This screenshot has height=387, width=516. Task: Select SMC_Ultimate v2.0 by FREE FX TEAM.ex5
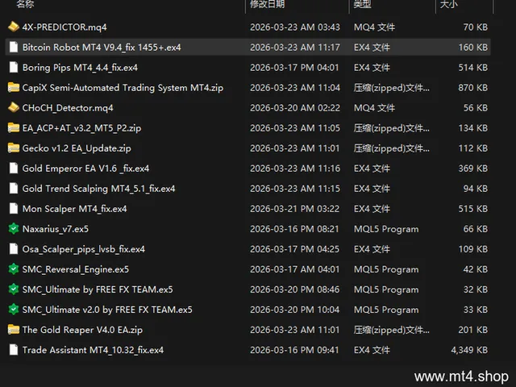pos(107,310)
